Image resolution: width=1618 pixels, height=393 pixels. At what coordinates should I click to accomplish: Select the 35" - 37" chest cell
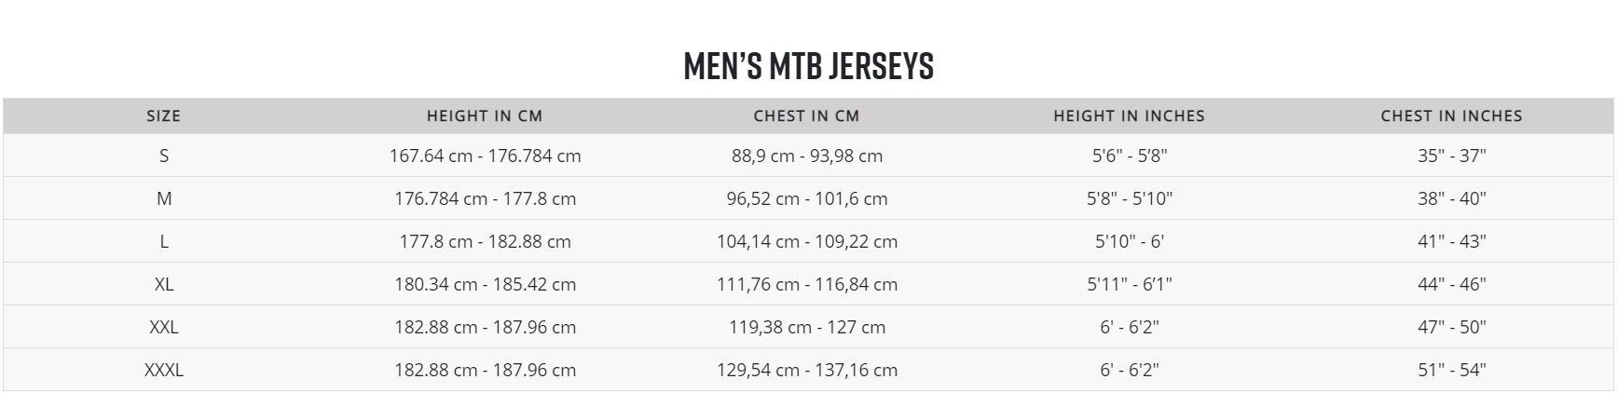(x=1451, y=156)
